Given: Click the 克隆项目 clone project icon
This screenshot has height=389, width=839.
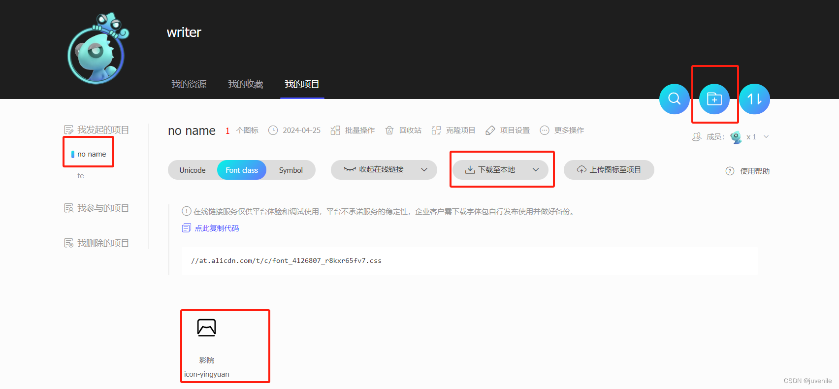Looking at the screenshot, I should 436,130.
